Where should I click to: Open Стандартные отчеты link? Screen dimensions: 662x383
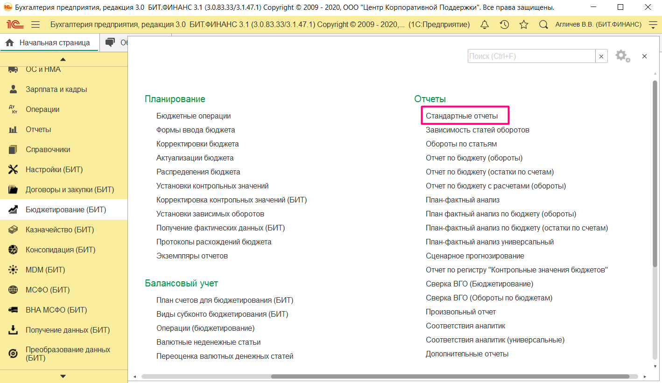click(462, 116)
